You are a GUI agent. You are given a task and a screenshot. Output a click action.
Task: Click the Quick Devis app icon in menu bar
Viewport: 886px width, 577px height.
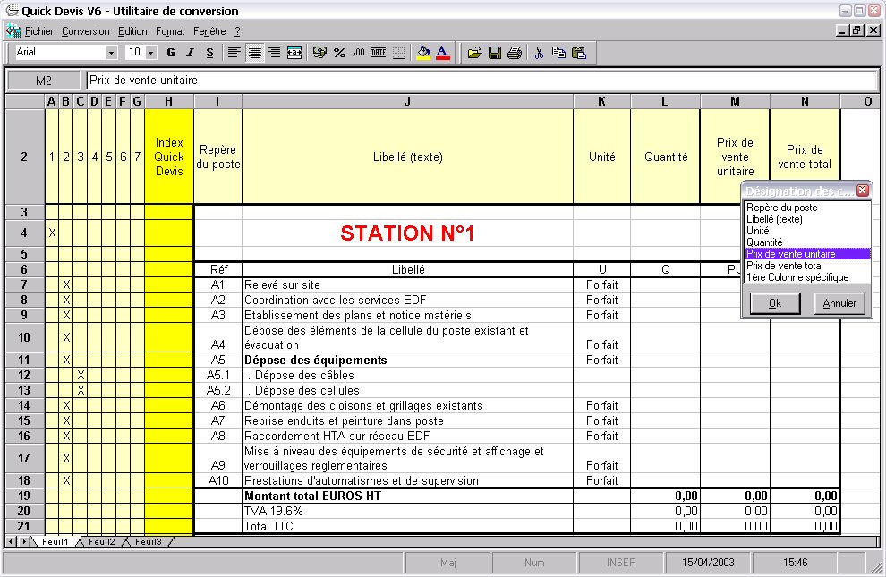point(13,31)
